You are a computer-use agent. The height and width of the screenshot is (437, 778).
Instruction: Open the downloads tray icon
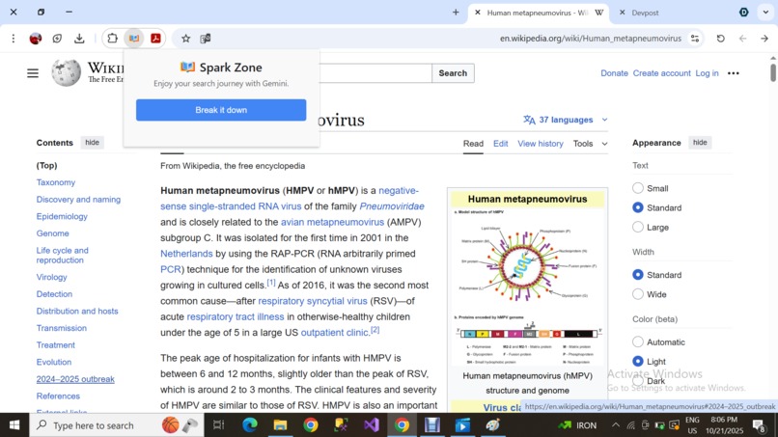[79, 39]
